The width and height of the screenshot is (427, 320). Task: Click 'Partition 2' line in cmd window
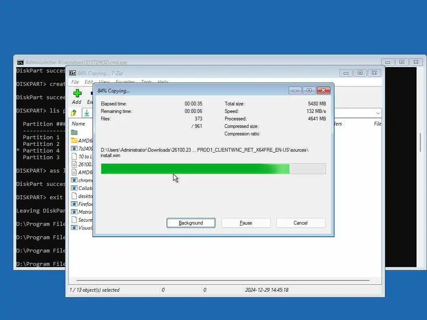(x=41, y=144)
